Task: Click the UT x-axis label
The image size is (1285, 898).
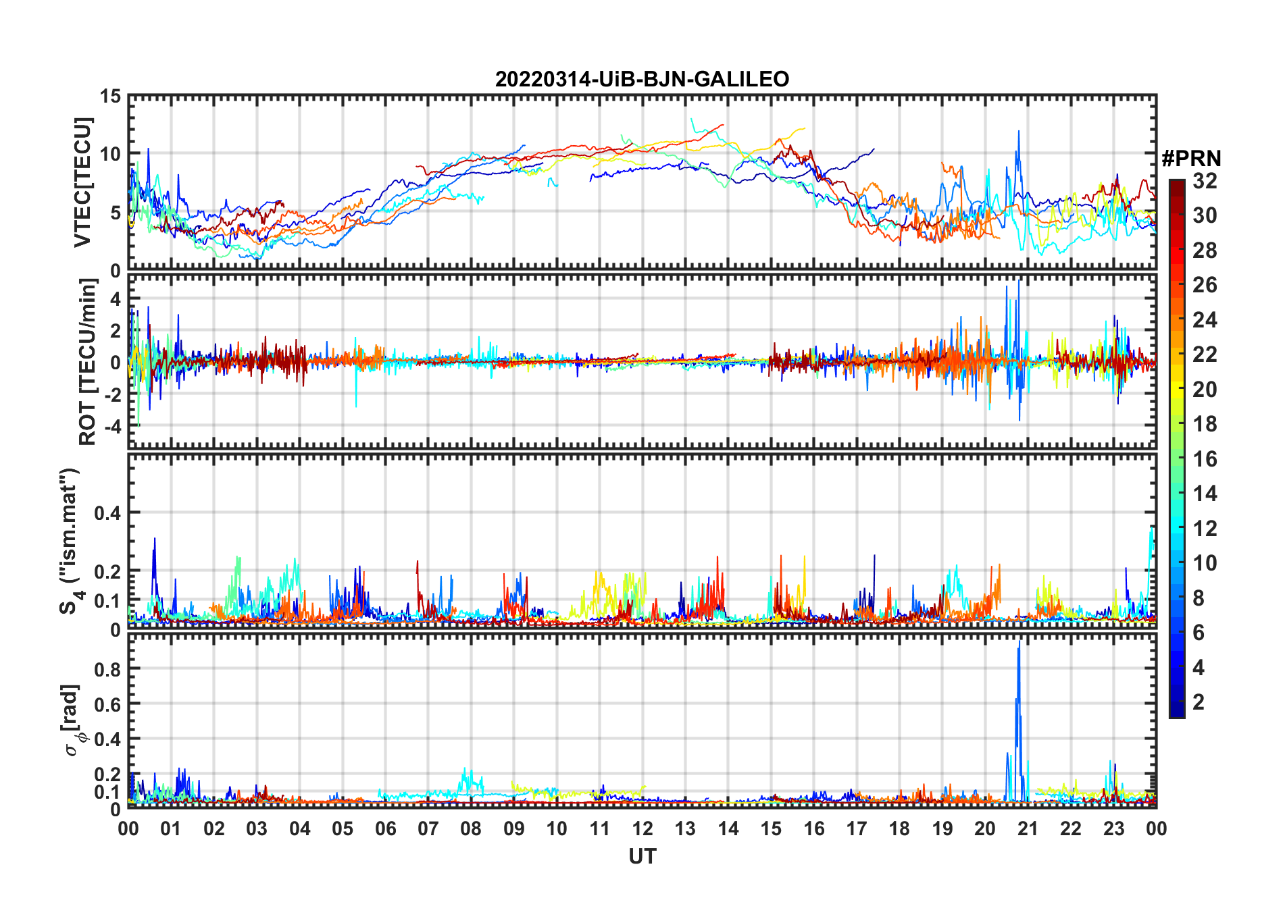Action: pyautogui.click(x=642, y=856)
